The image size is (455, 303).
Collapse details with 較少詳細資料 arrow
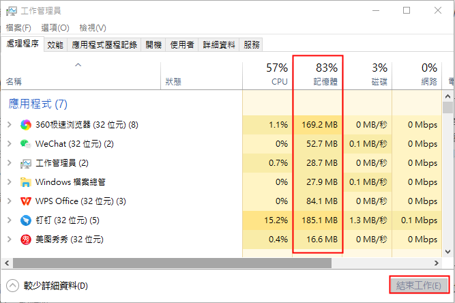[12, 285]
